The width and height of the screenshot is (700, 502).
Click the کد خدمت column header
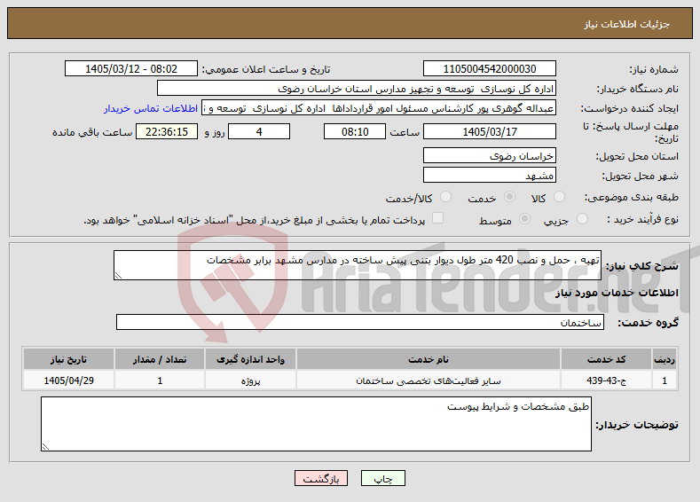pos(606,359)
